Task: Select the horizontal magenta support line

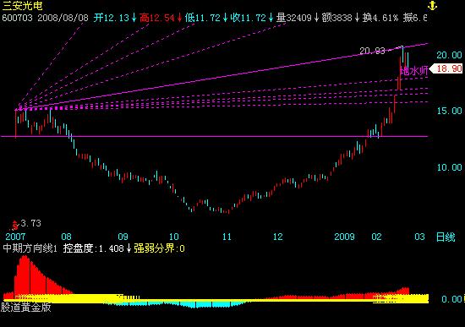Action: (215, 136)
